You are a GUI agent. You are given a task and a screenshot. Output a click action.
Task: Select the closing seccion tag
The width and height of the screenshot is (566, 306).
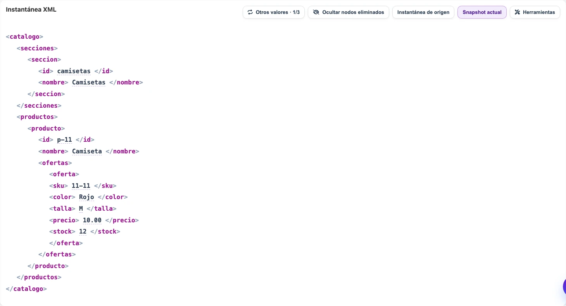pos(46,94)
